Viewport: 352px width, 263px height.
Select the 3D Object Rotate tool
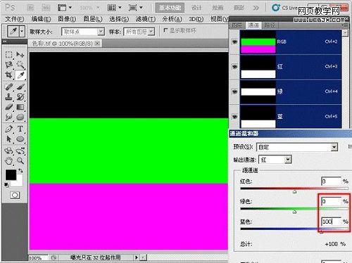9,150
